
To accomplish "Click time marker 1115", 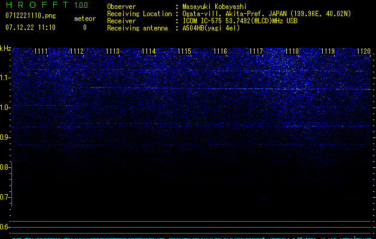I will click(x=184, y=51).
